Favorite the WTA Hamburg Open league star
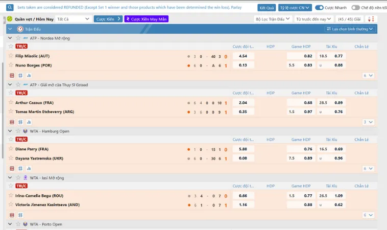This screenshot has width=387, height=230. pos(17,131)
